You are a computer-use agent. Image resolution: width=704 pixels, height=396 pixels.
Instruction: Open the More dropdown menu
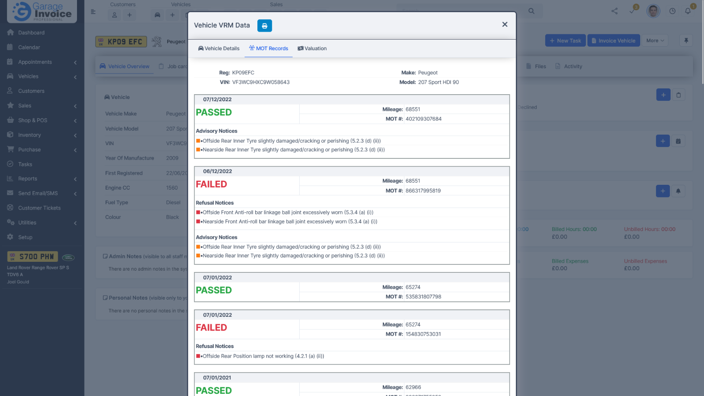655,40
